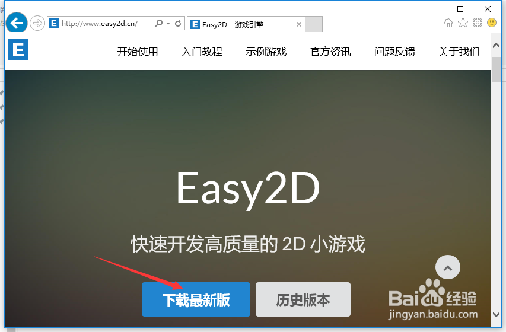Screen dimensions: 506x332
Task: Select the Easy2D - 游戏引擎 tab
Action: (246, 24)
